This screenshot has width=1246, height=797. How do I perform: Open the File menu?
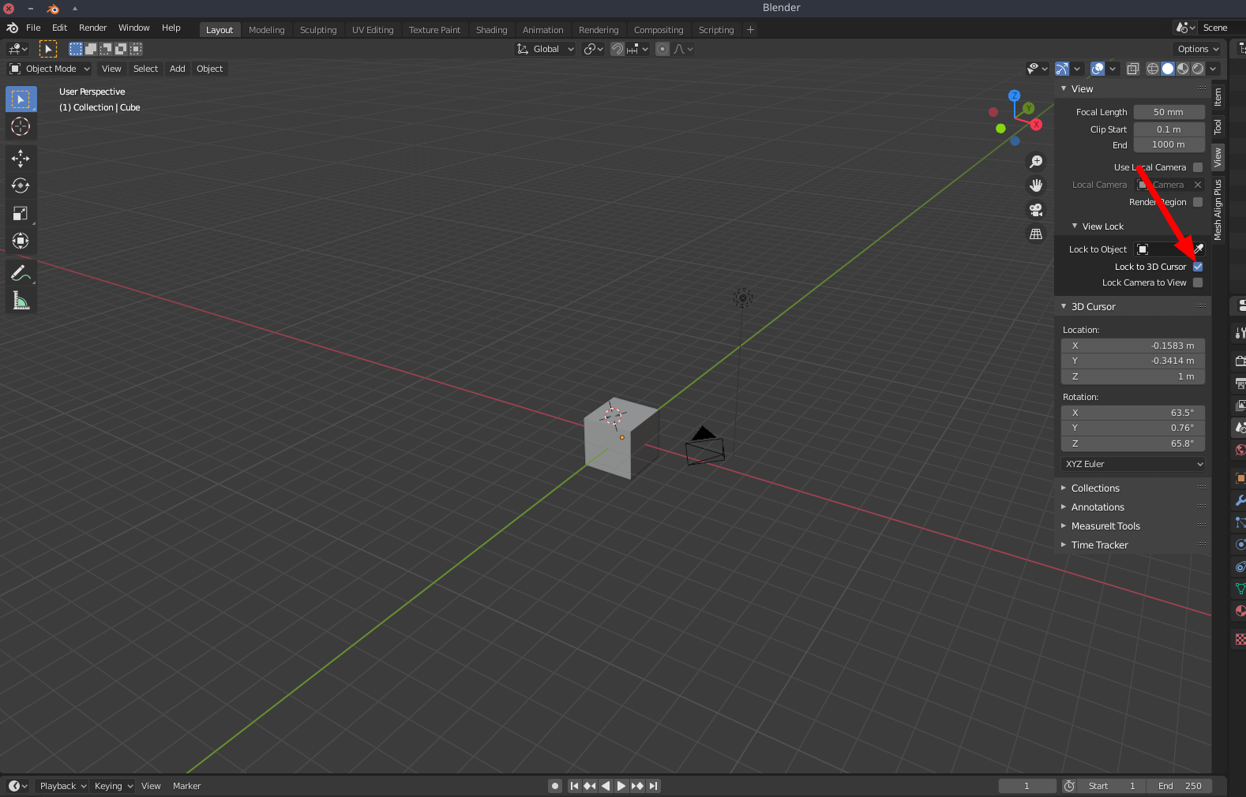coord(33,28)
